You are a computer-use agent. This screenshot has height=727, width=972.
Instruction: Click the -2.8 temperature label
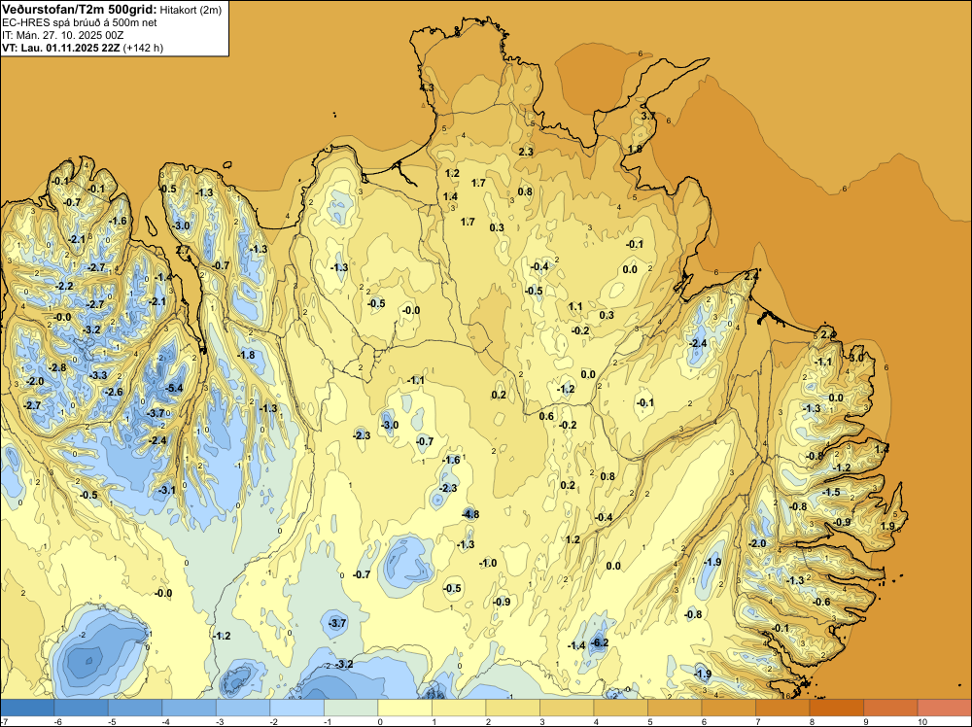57,368
